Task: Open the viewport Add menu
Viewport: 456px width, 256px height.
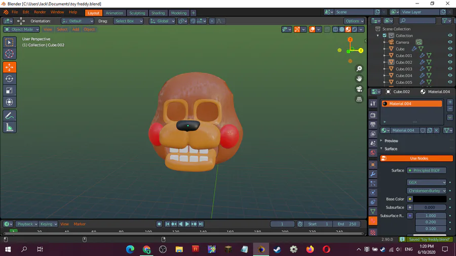Action: [x=75, y=29]
